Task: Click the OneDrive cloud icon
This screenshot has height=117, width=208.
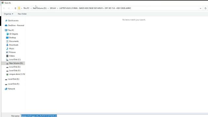Action: (x=6, y=25)
